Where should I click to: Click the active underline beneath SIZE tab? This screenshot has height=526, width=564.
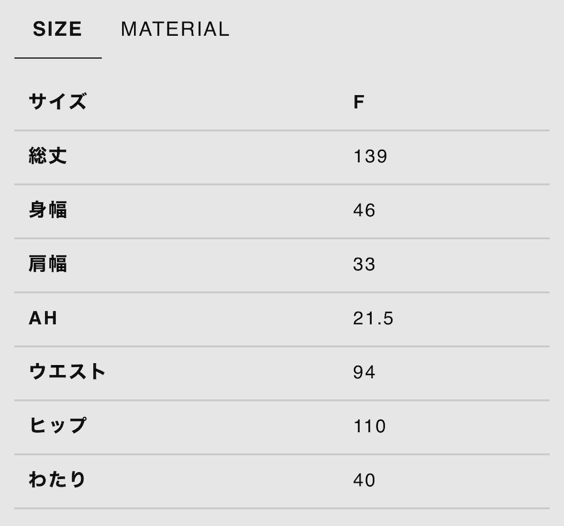tap(58, 58)
